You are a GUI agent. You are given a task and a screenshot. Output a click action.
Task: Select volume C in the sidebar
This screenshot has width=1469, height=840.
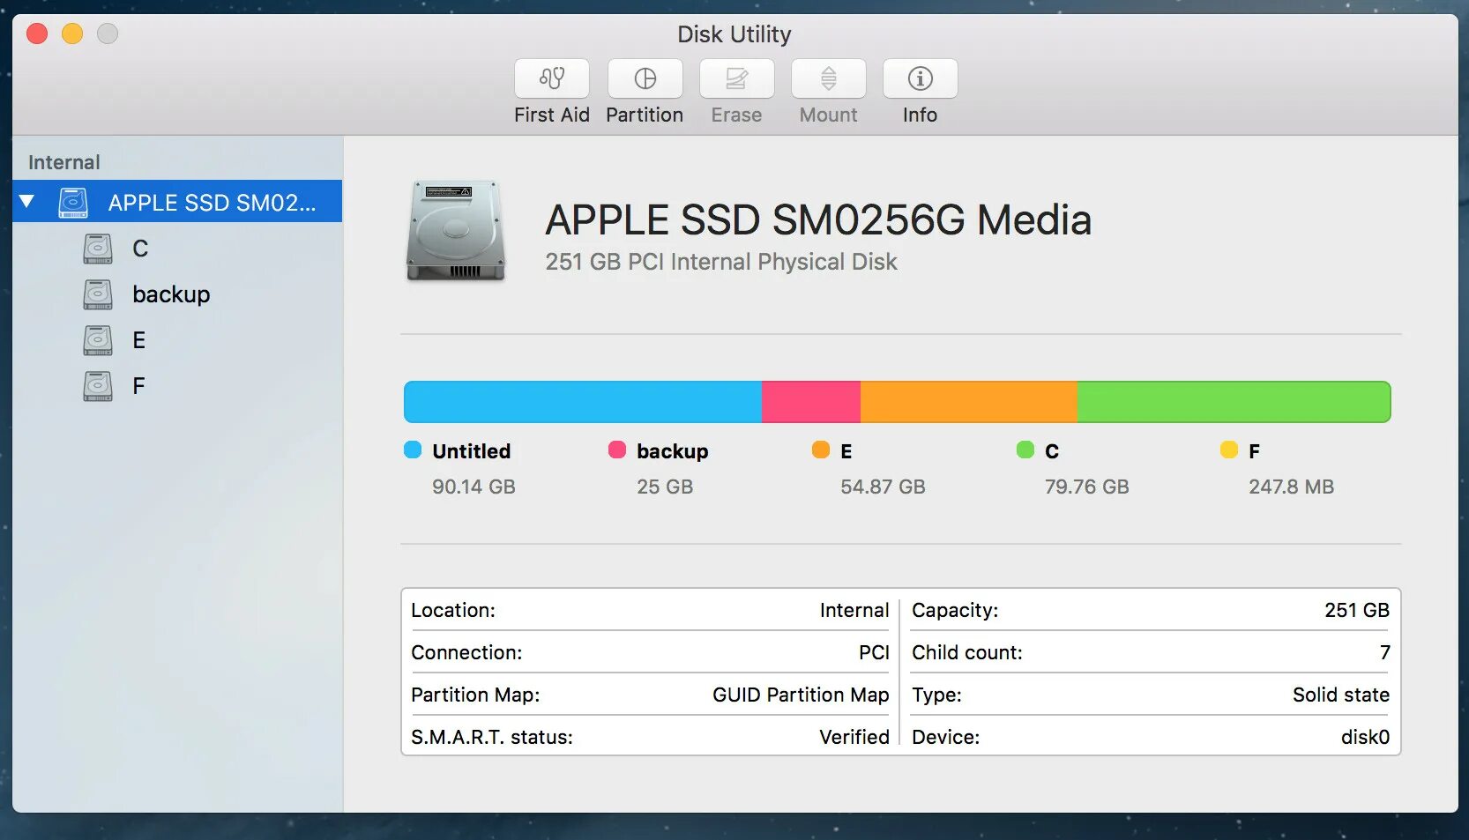(177, 249)
